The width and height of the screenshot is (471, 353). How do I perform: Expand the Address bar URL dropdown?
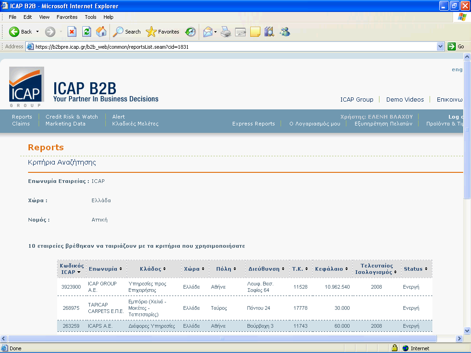coord(440,46)
